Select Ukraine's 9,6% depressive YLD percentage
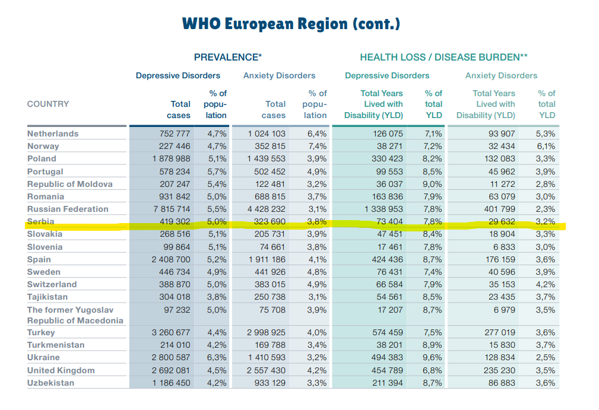This screenshot has width=599, height=410. (x=432, y=358)
